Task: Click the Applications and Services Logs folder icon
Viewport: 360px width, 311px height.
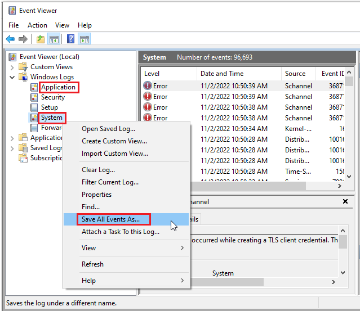Action: (23, 138)
